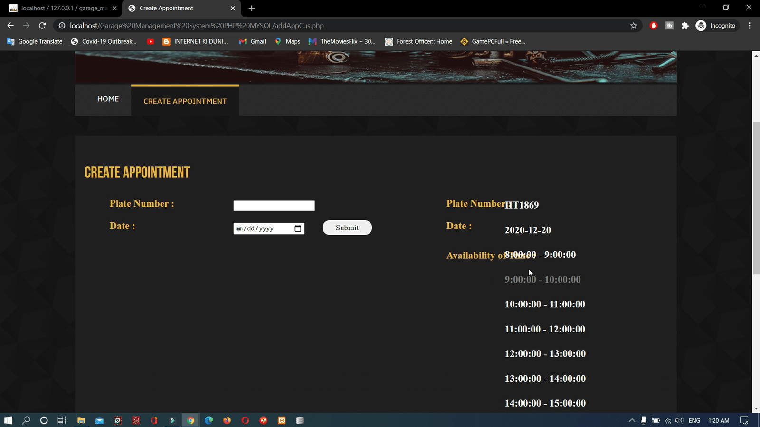Open the Google Translate bookmark
The height and width of the screenshot is (427, 760).
pos(35,41)
